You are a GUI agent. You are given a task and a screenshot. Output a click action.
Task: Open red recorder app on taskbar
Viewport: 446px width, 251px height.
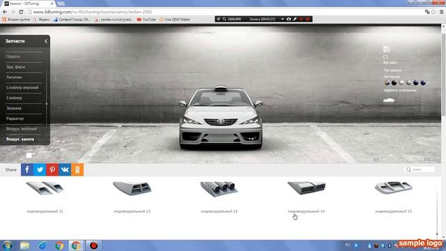(93, 245)
